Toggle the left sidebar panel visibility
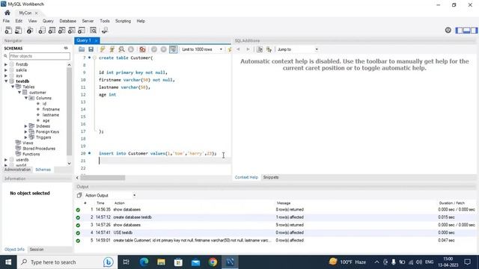The width and height of the screenshot is (479, 269). 459,30
